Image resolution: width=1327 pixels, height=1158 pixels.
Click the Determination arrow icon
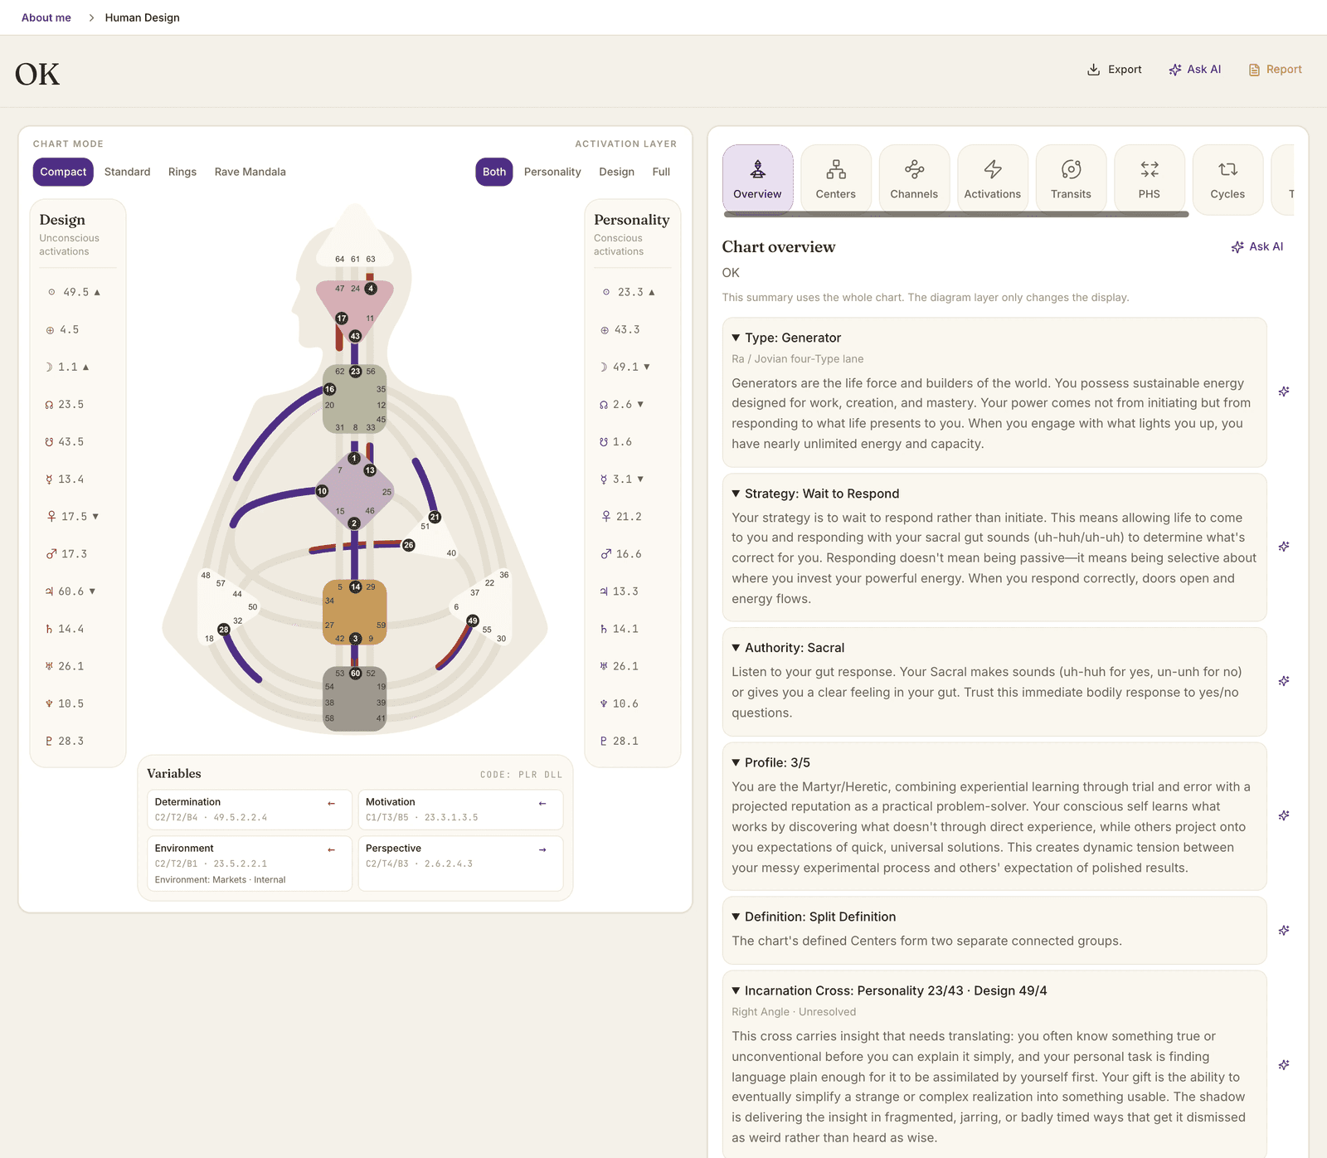332,803
